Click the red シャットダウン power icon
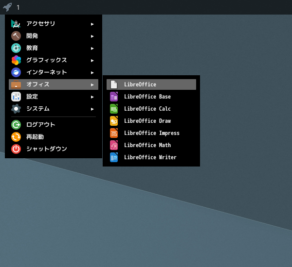The height and width of the screenshot is (267, 292). pyautogui.click(x=16, y=149)
